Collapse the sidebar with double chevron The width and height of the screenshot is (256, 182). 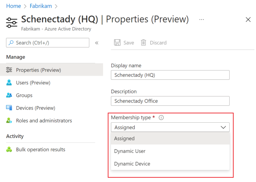[97, 43]
